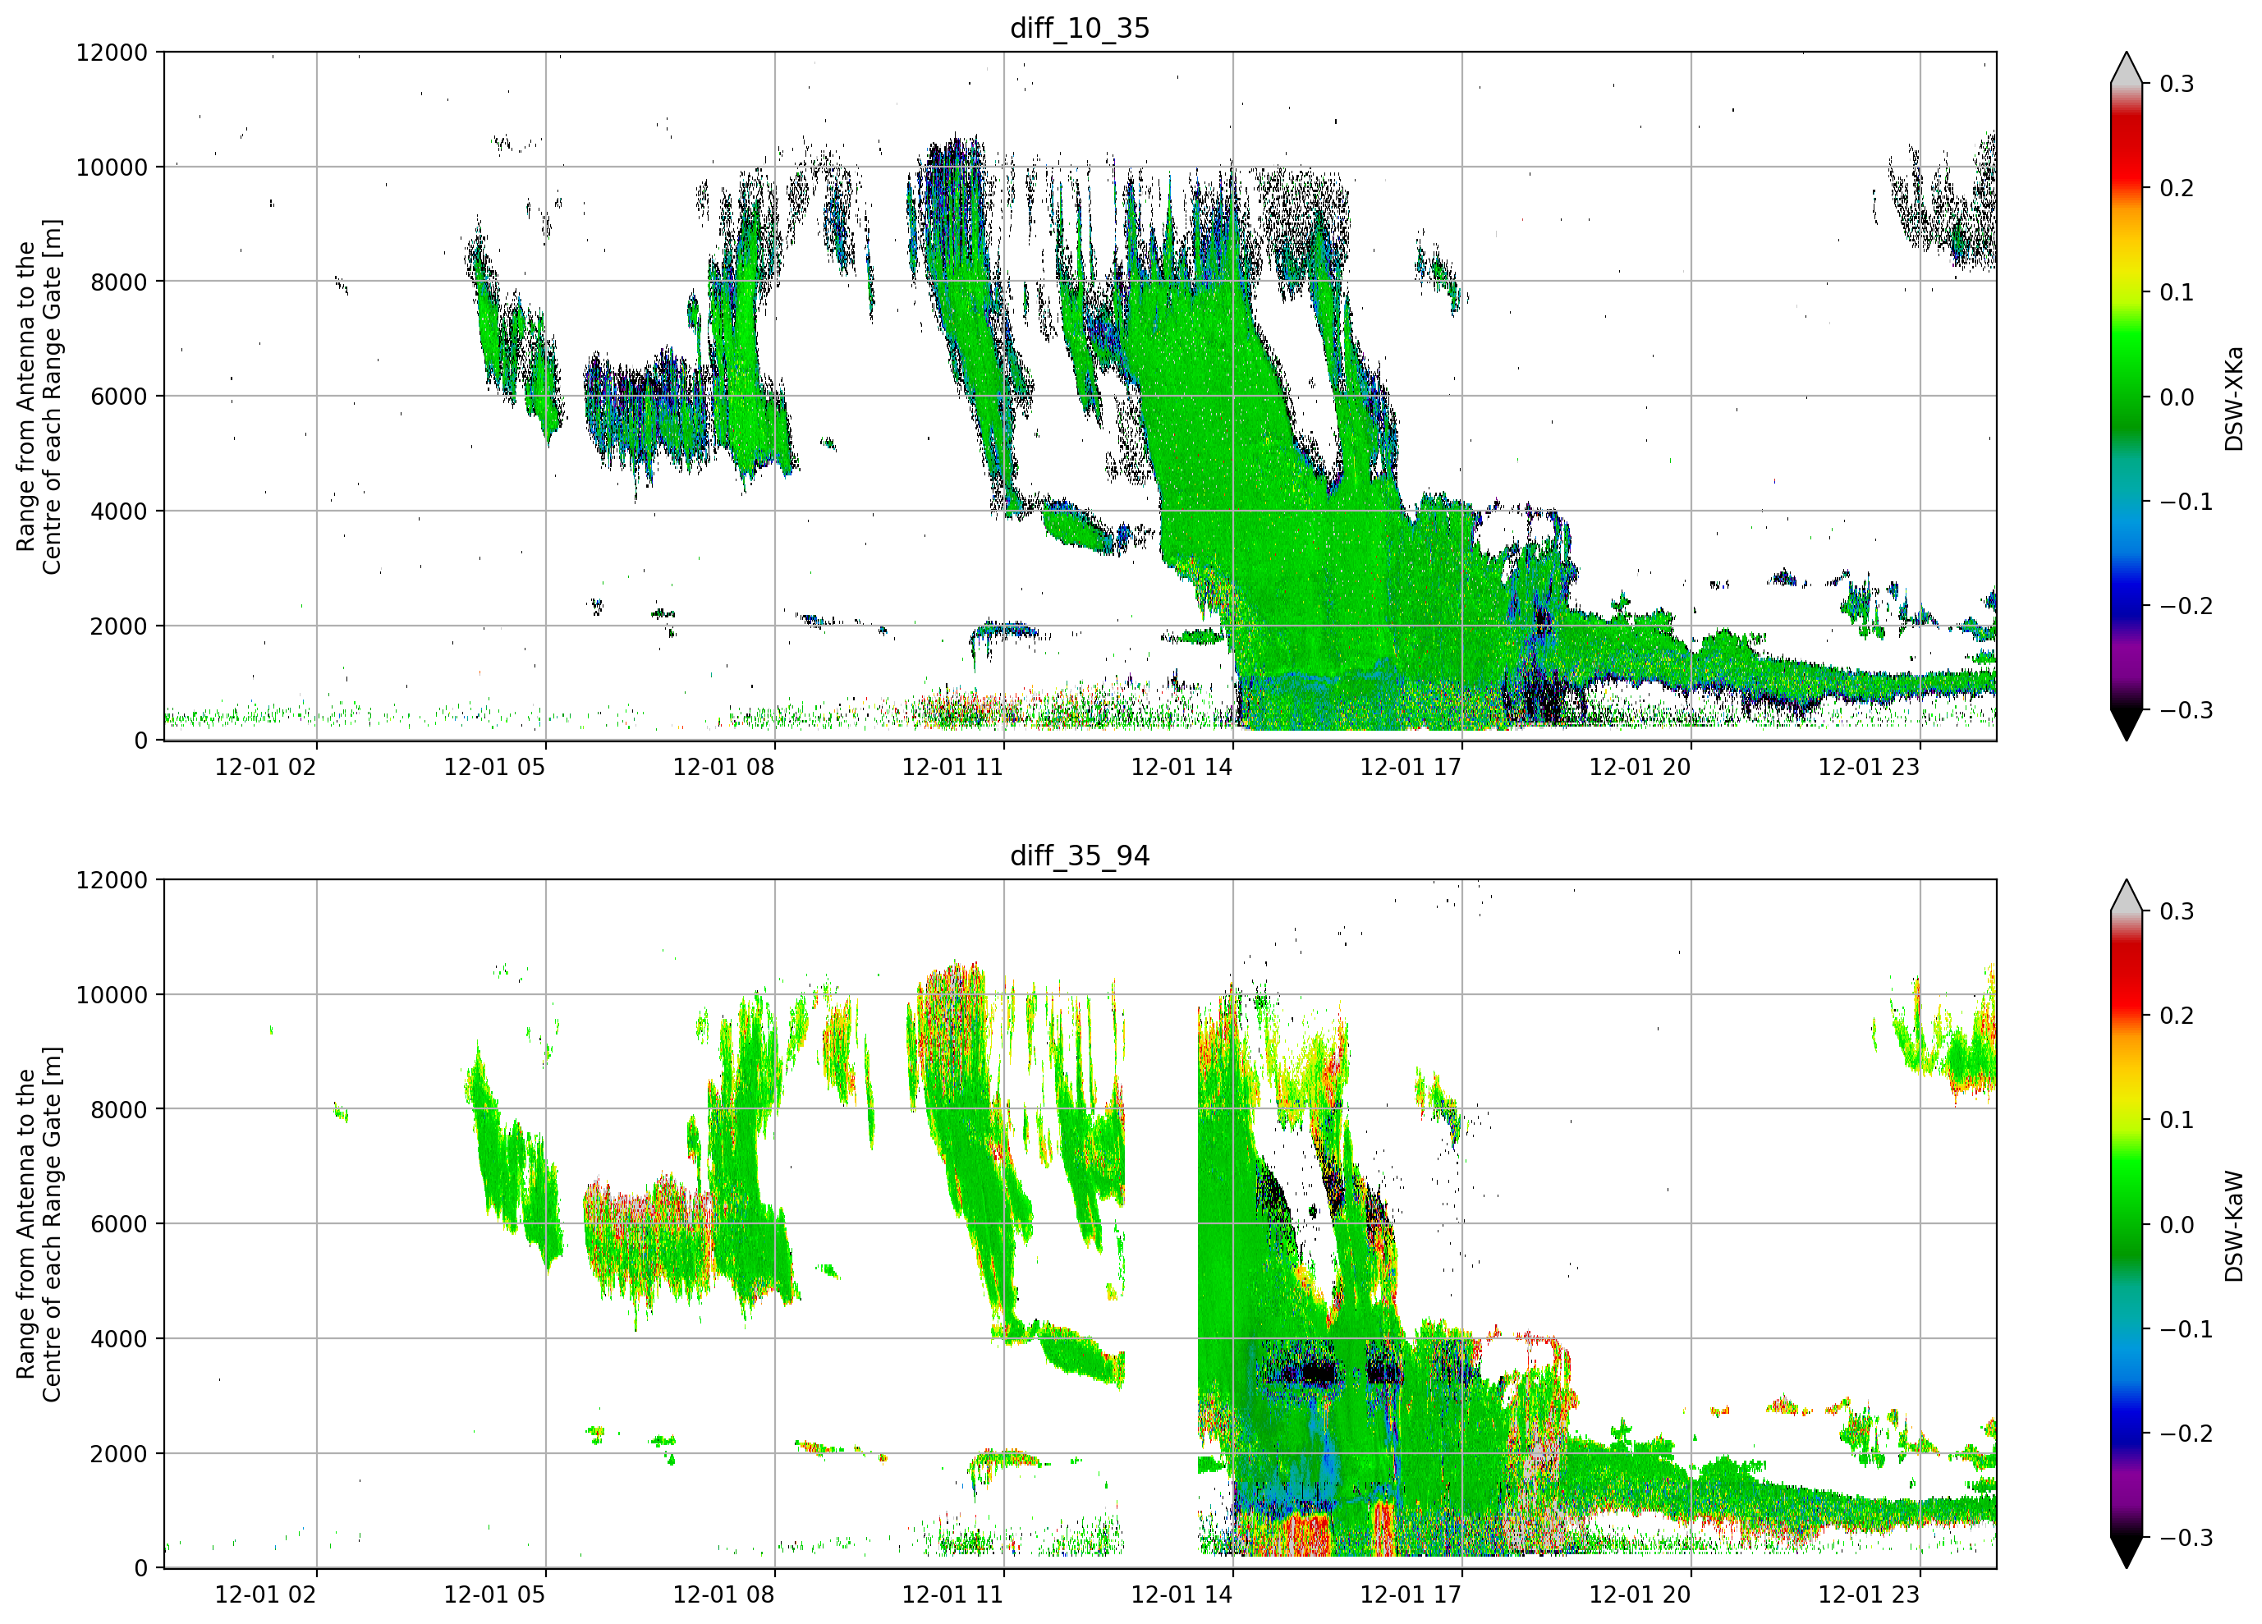Click the 12-01 05 tick label under diff_10_35

coord(495,767)
